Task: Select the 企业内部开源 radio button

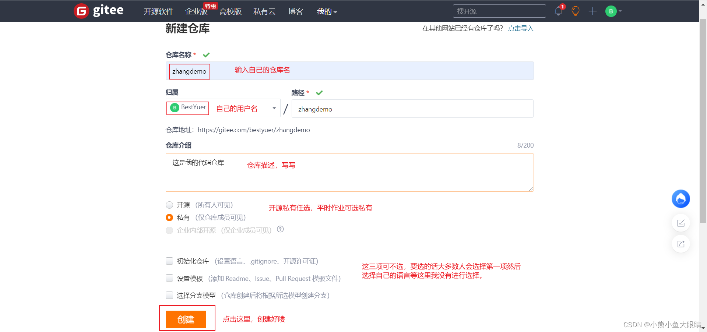Action: (169, 230)
